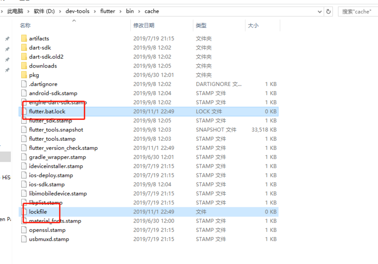Click the gradle_wrapper.stamp file icon
The image size is (378, 264).
[24, 157]
